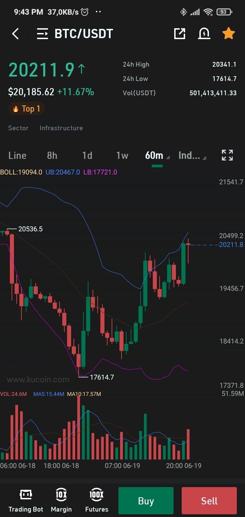Select the 1d timeframe
This screenshot has width=245, height=517.
click(87, 155)
